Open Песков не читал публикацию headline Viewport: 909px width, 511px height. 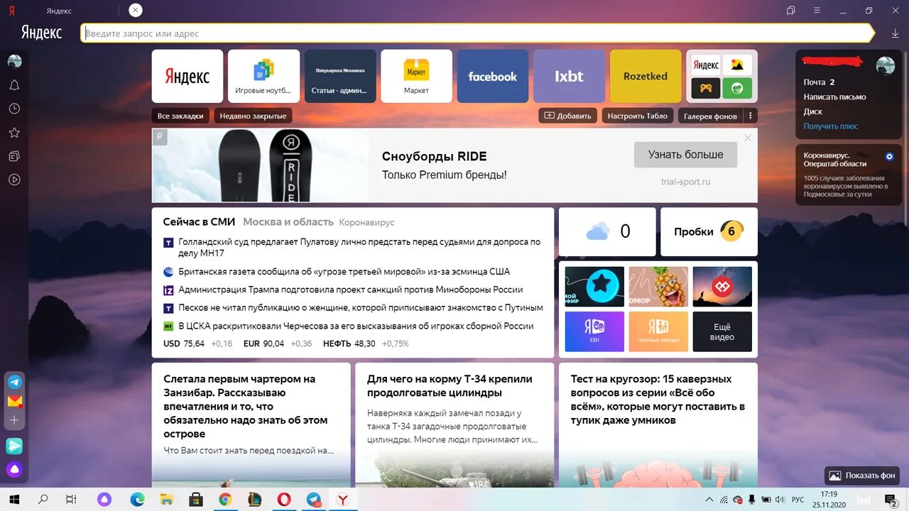361,308
